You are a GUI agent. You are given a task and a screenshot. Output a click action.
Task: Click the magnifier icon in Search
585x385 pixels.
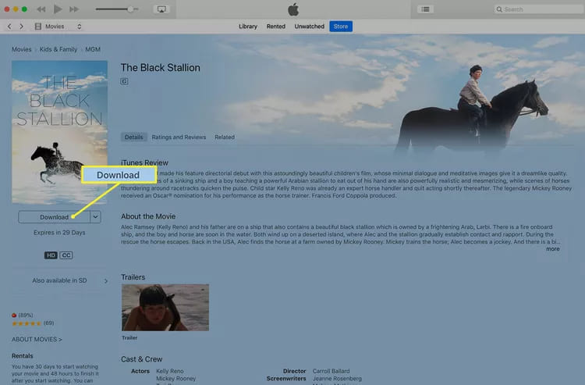499,9
